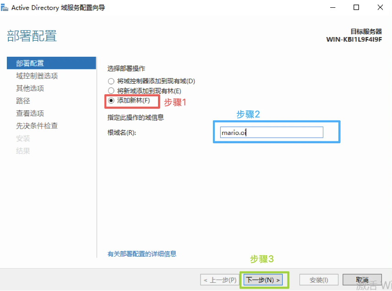
Task: Click the 取消 button
Action: [x=362, y=280]
